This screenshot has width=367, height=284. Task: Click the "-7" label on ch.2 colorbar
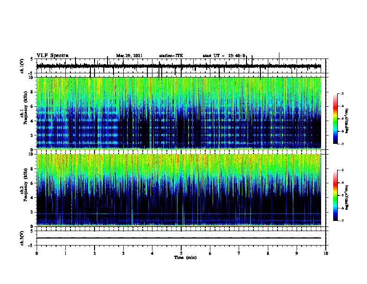342,220
